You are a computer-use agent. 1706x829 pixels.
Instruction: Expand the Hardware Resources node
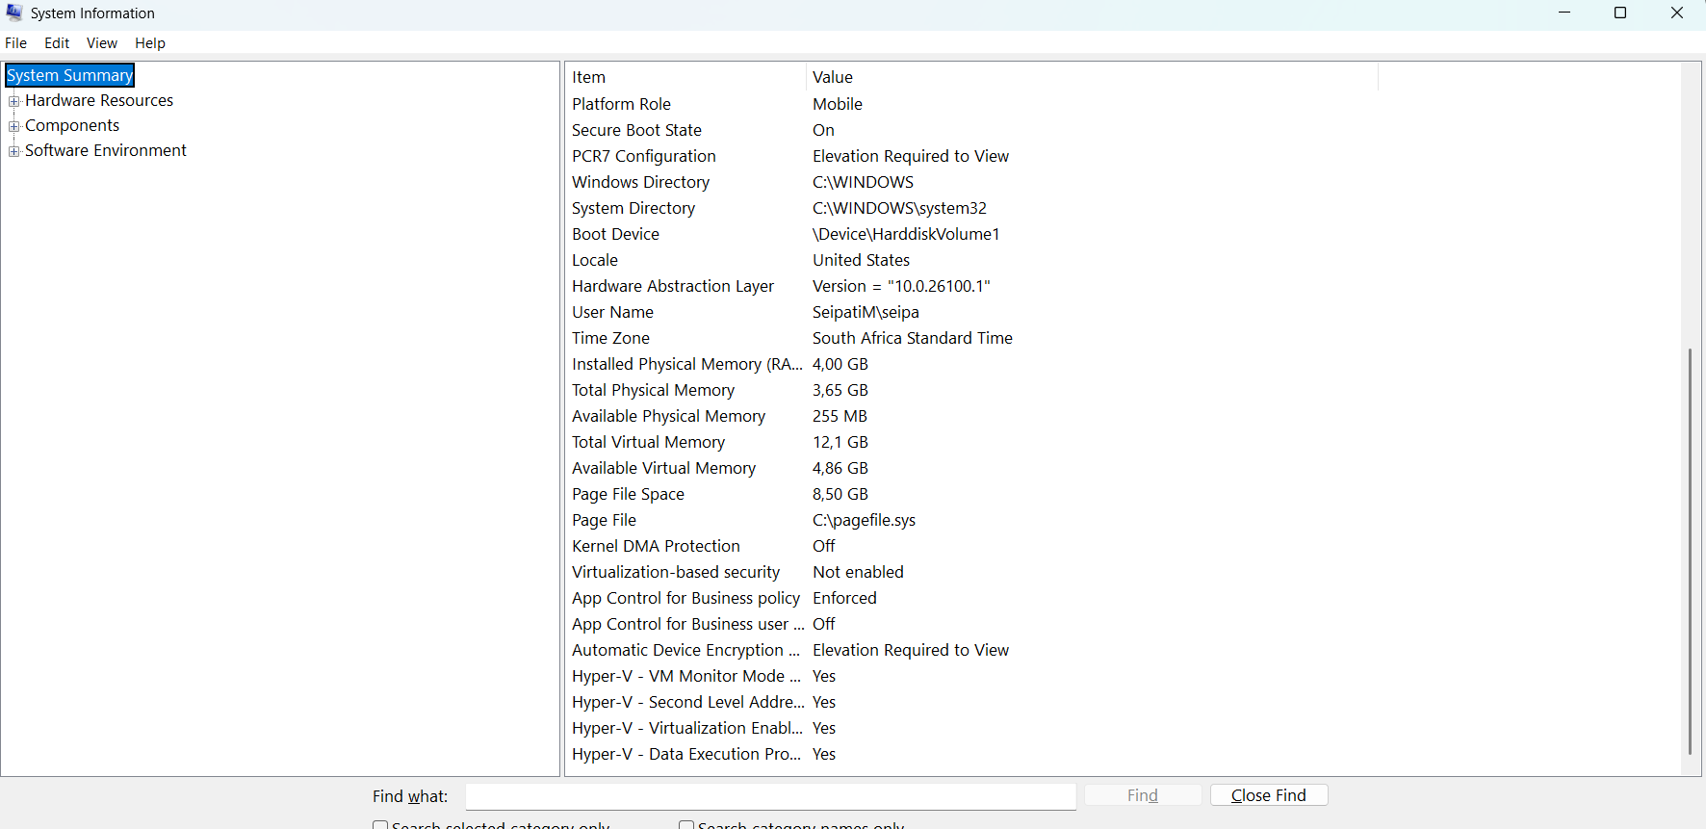14,101
